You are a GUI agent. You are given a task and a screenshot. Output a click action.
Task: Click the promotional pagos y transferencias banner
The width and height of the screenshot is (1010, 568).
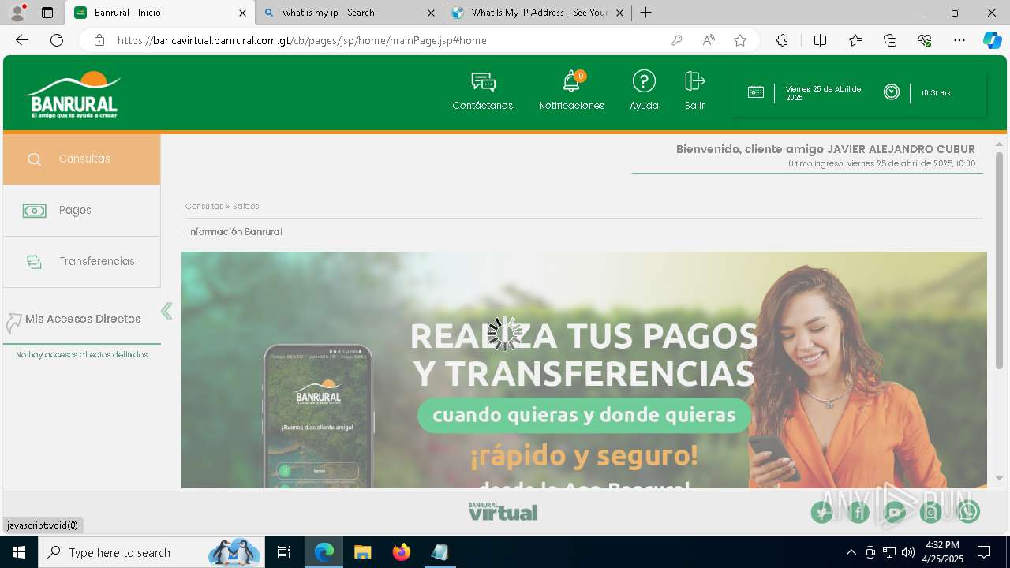click(584, 370)
